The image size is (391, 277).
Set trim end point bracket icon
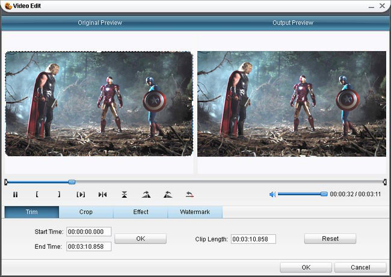coord(59,194)
